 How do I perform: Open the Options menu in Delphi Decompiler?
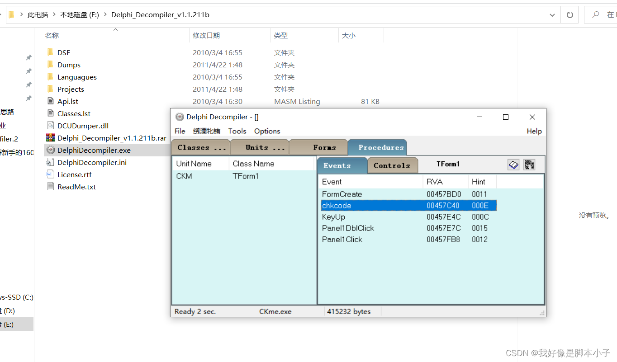click(x=267, y=131)
